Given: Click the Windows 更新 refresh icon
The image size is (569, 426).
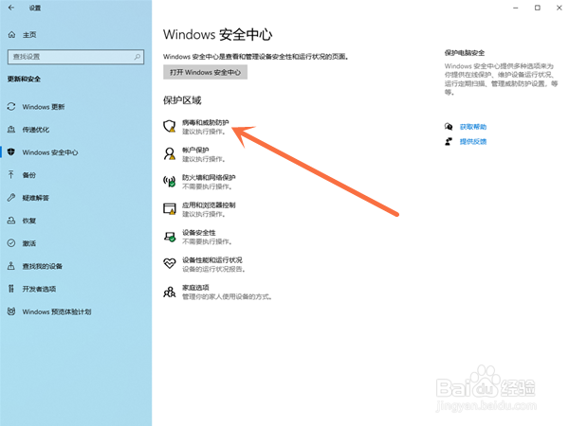Looking at the screenshot, I should [x=11, y=106].
